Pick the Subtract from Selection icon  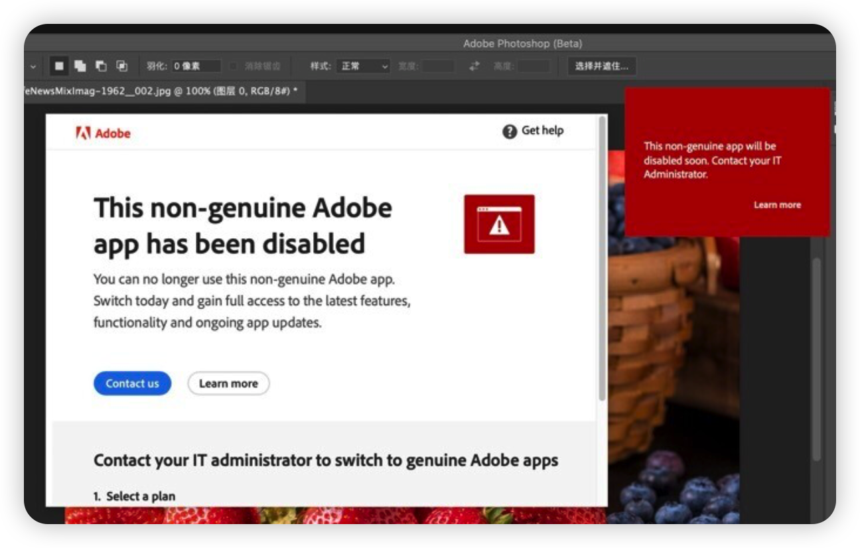[101, 66]
